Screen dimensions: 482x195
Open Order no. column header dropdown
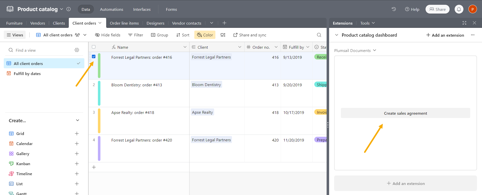pos(276,47)
